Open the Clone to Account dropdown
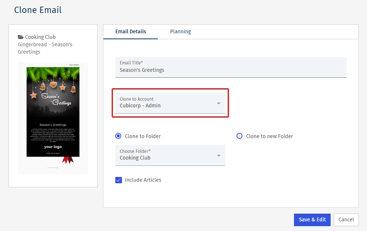The width and height of the screenshot is (367, 231). tap(170, 103)
